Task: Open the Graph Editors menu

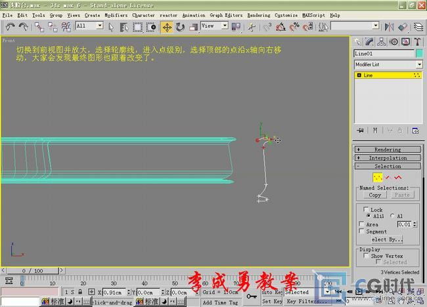Action: [x=226, y=15]
